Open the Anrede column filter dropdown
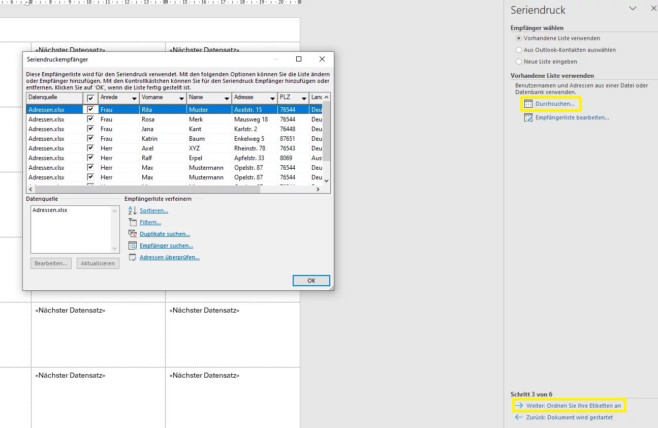The image size is (658, 428). (x=134, y=97)
